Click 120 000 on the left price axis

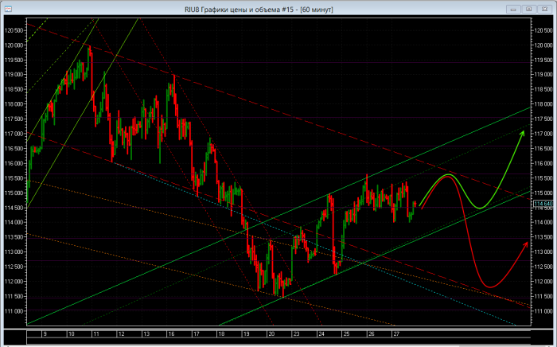(14, 45)
